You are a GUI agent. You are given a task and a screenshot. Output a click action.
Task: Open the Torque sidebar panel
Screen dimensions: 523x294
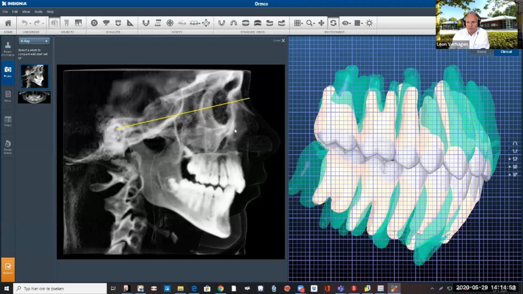click(8, 121)
